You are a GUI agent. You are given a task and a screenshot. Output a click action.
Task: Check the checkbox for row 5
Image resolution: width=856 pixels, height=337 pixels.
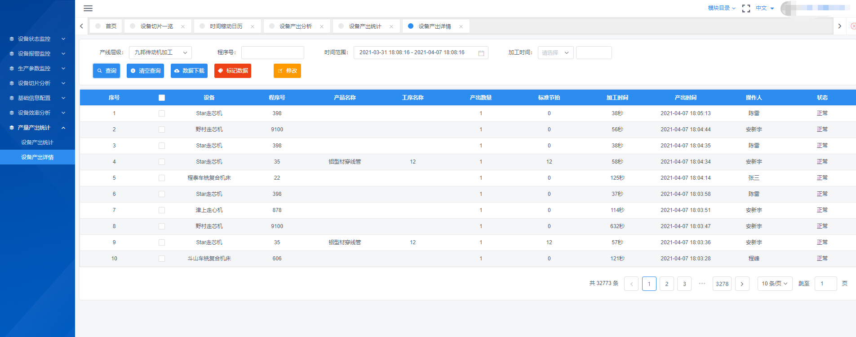click(x=162, y=178)
